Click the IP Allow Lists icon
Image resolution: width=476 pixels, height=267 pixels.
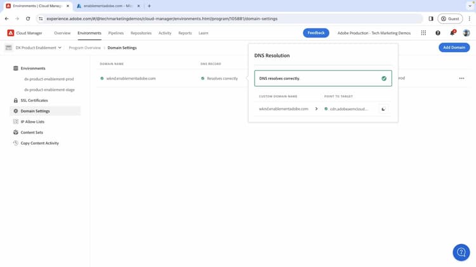(16, 122)
